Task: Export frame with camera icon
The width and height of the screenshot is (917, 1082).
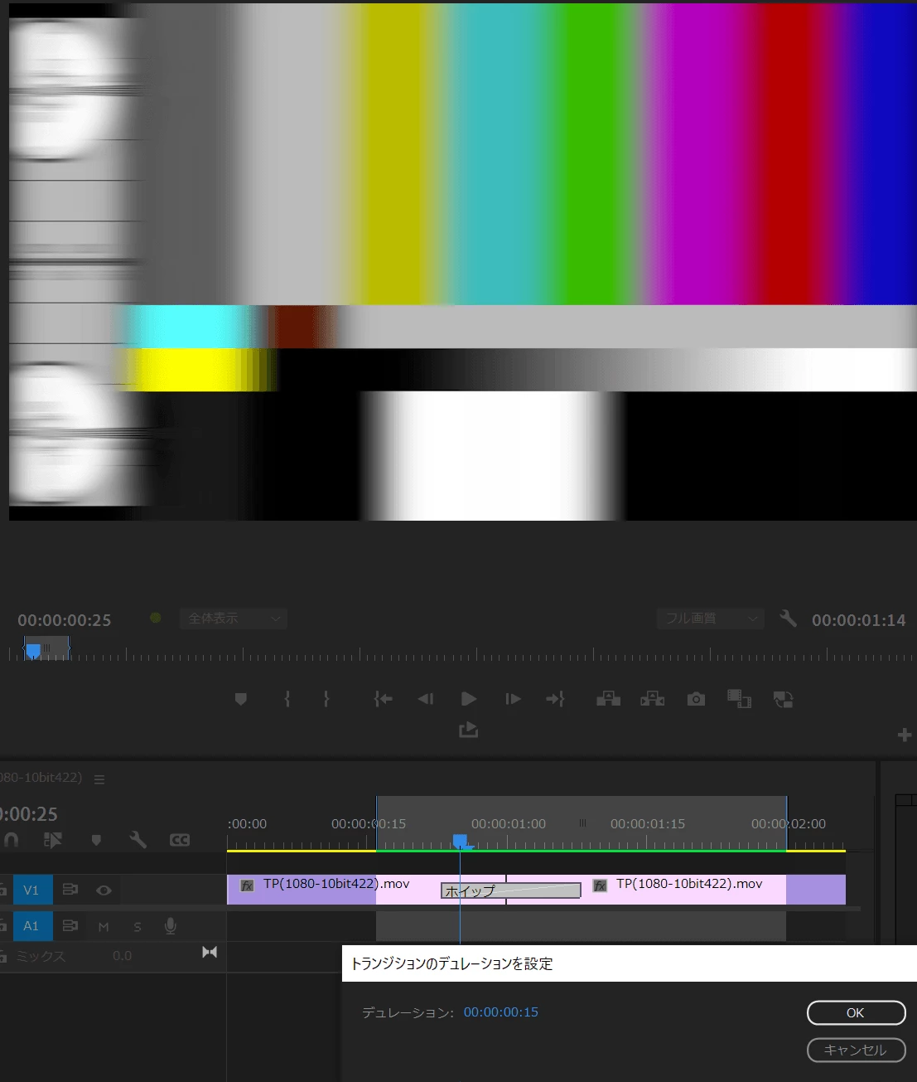Action: 696,699
